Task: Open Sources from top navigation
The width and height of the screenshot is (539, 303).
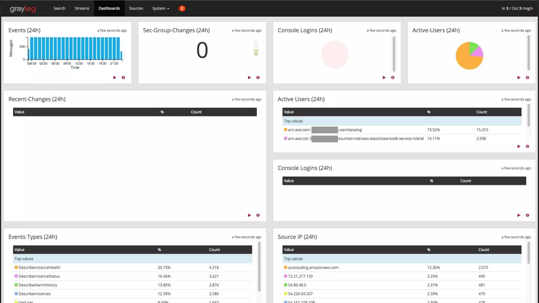Action: click(136, 8)
